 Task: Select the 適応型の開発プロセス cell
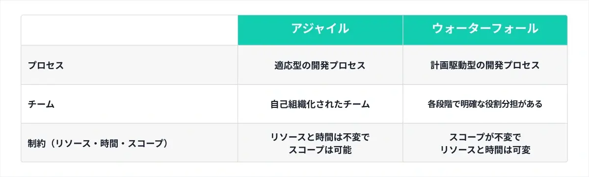point(320,65)
